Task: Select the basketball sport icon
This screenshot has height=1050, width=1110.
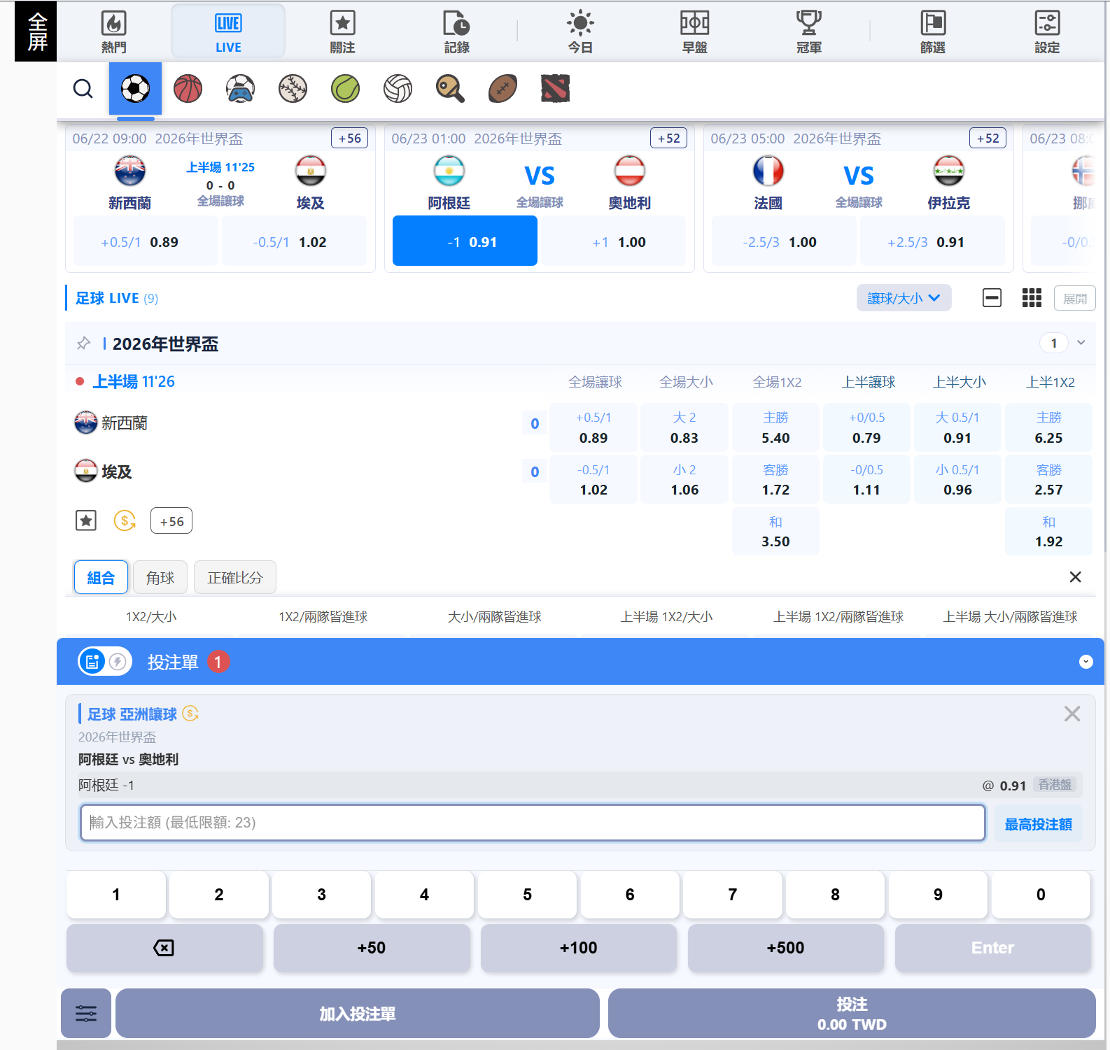Action: tap(188, 89)
